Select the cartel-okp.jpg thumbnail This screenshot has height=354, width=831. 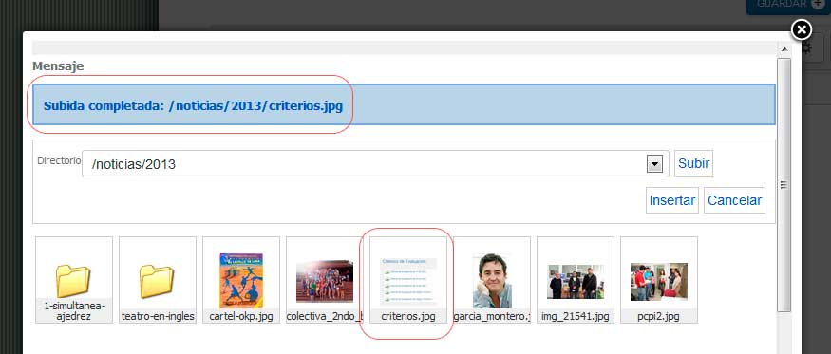click(x=241, y=280)
